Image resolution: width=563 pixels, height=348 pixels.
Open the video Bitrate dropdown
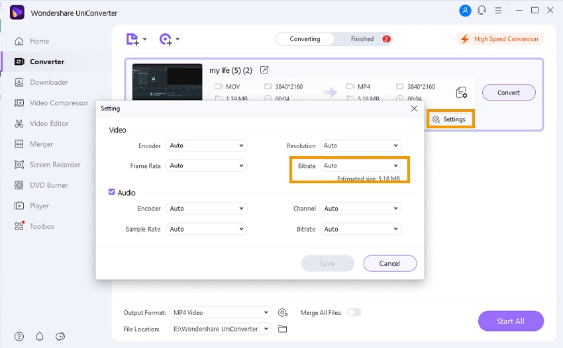point(360,165)
